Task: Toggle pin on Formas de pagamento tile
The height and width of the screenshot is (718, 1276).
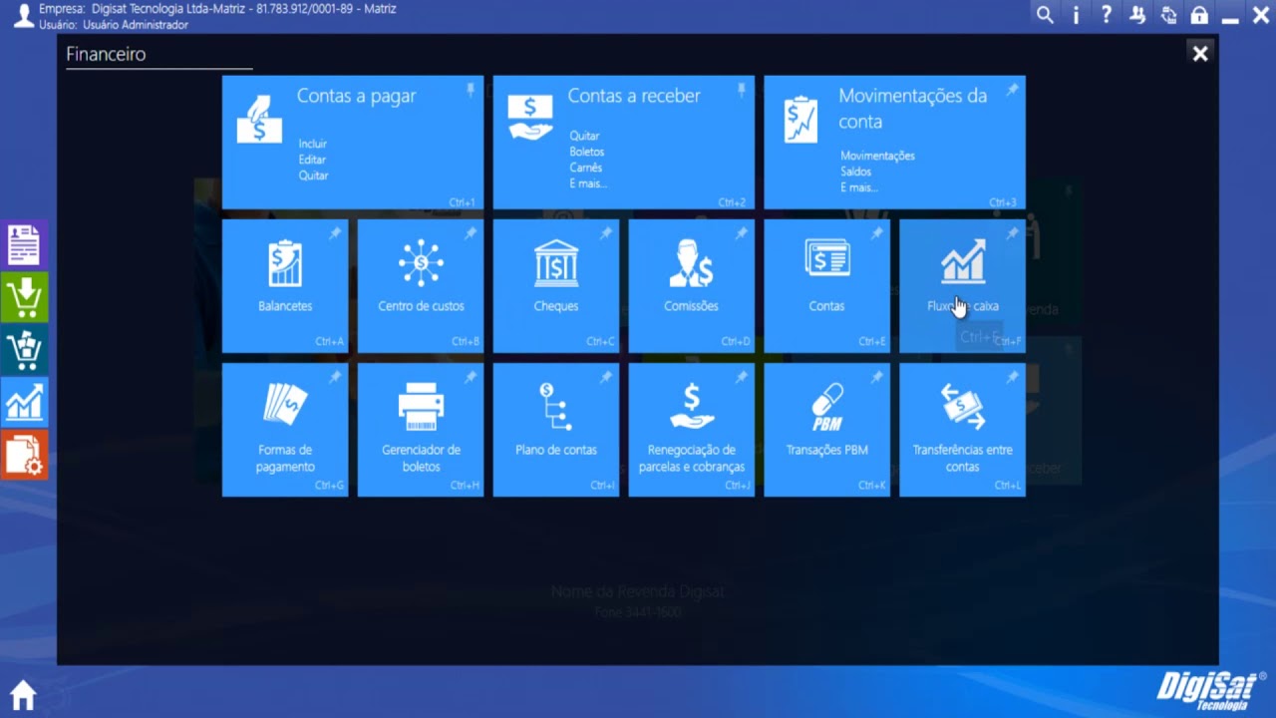Action: click(x=335, y=377)
